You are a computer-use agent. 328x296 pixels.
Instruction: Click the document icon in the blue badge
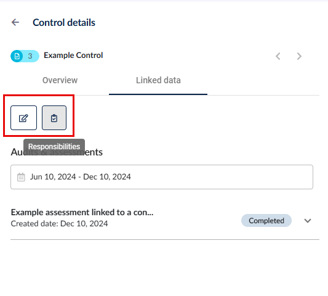click(17, 56)
